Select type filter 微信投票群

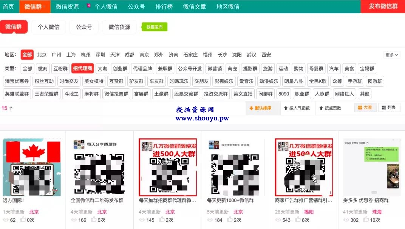click(x=116, y=94)
